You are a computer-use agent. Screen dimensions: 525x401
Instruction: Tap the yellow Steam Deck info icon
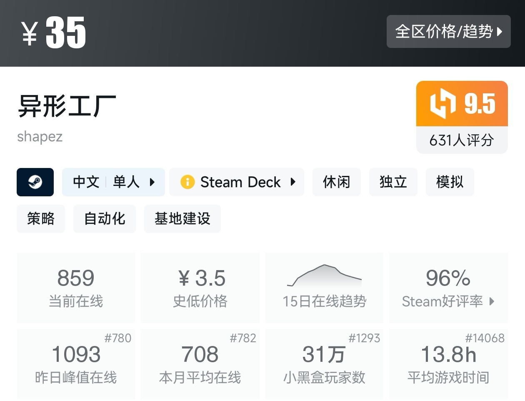pyautogui.click(x=187, y=182)
